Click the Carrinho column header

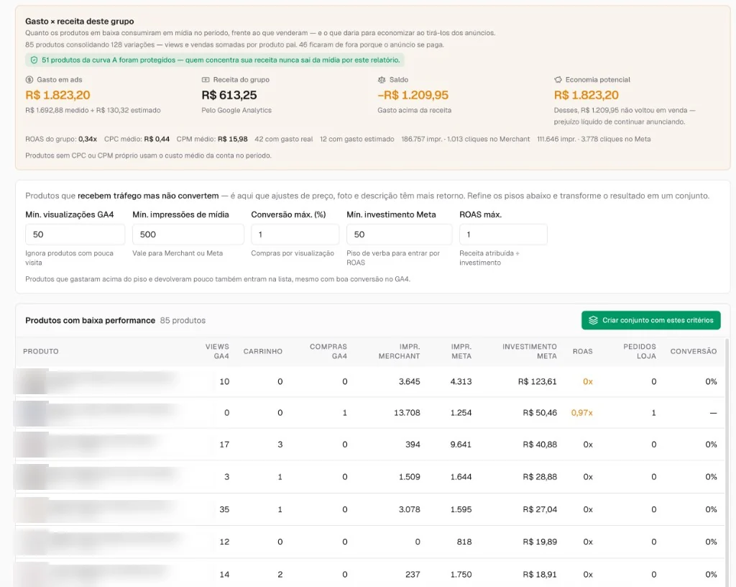(263, 351)
